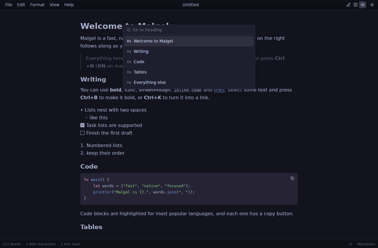Click the let words code line
The width and height of the screenshot is (378, 248).
click(141, 186)
